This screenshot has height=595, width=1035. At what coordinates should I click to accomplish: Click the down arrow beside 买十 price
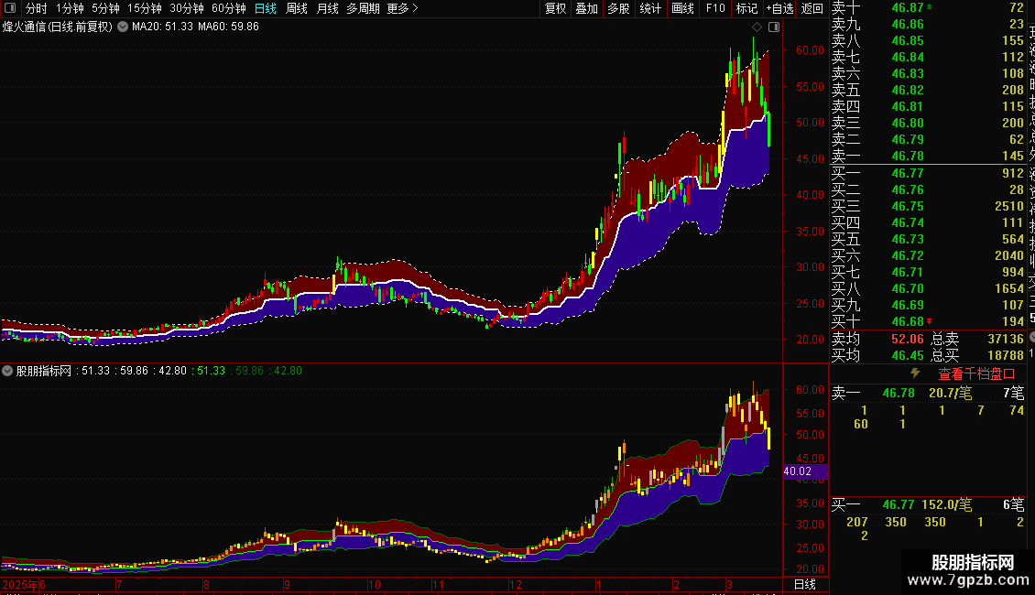coord(930,322)
